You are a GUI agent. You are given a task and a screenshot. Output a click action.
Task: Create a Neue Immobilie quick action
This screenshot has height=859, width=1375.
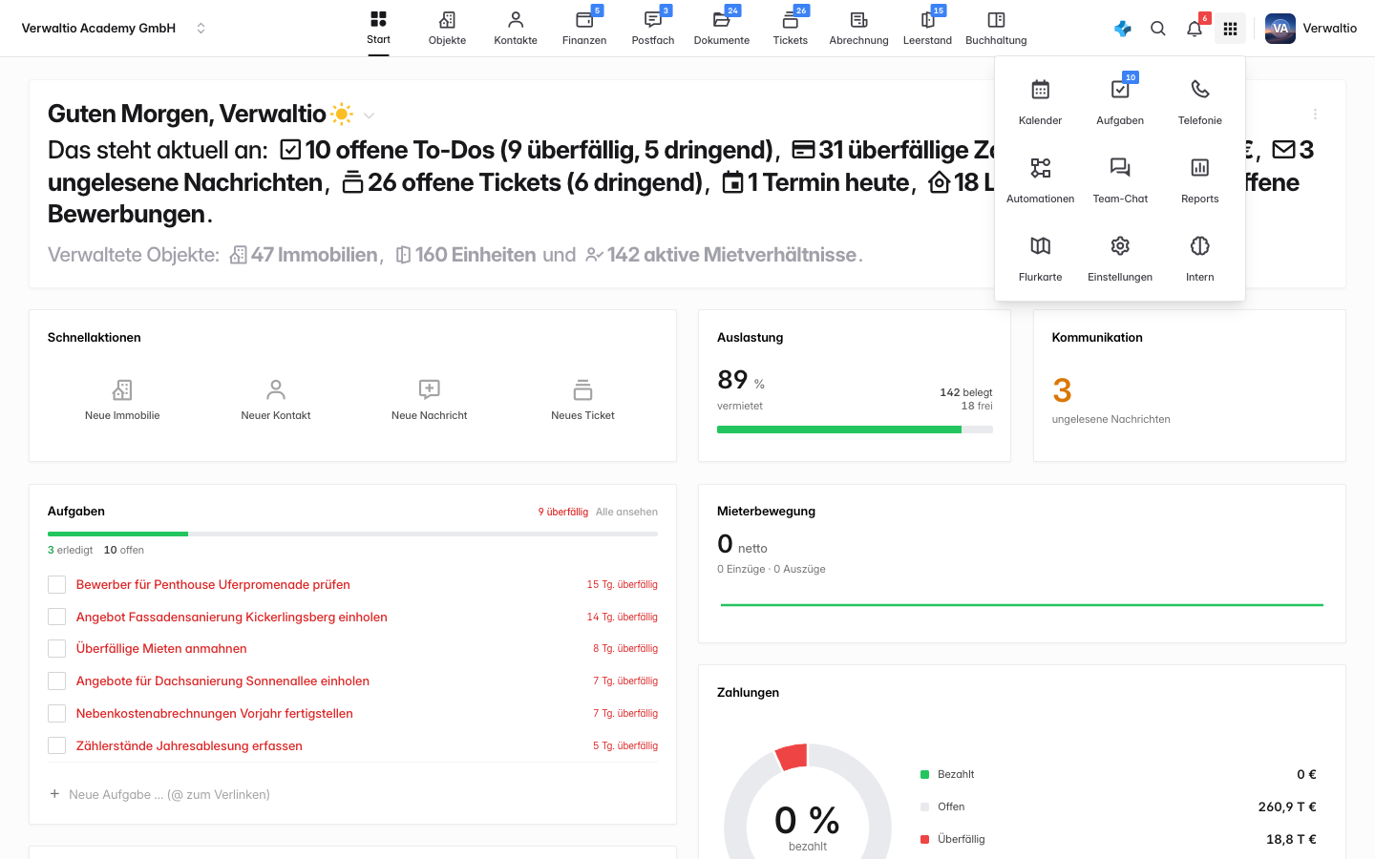click(122, 400)
